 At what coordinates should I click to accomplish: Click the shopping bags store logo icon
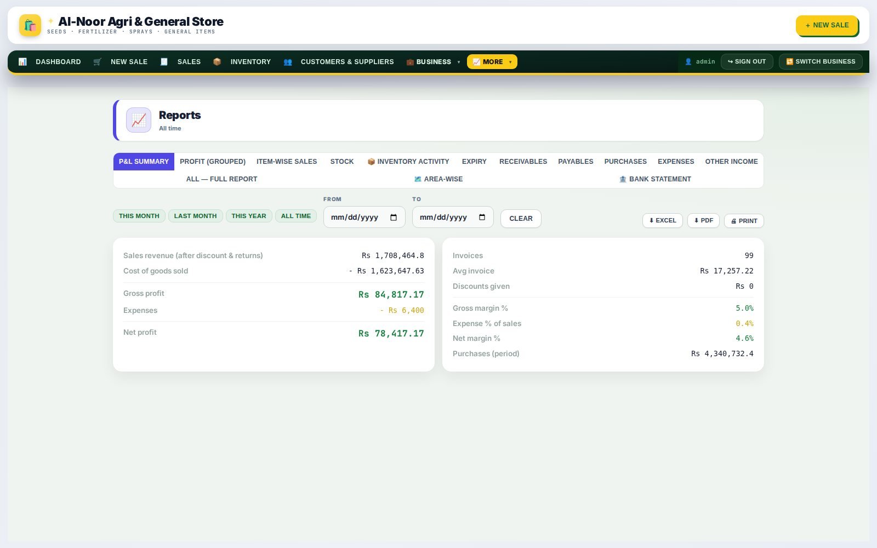tap(30, 25)
